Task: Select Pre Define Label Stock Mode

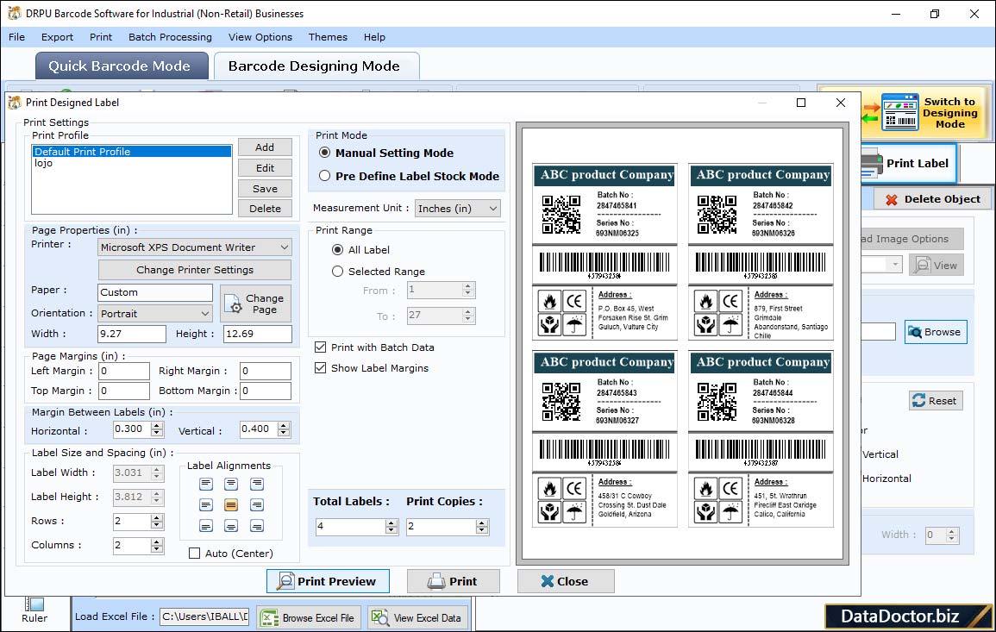Action: tap(324, 176)
